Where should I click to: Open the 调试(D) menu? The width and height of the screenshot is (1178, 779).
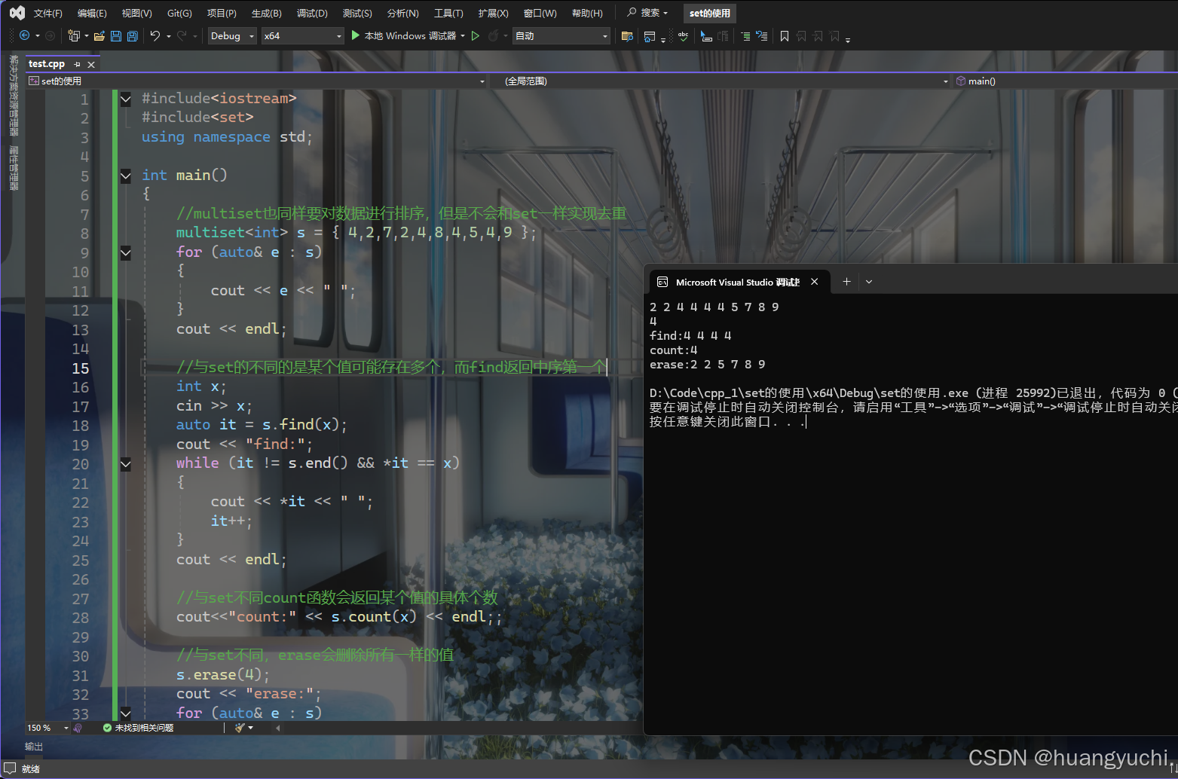pyautogui.click(x=312, y=13)
